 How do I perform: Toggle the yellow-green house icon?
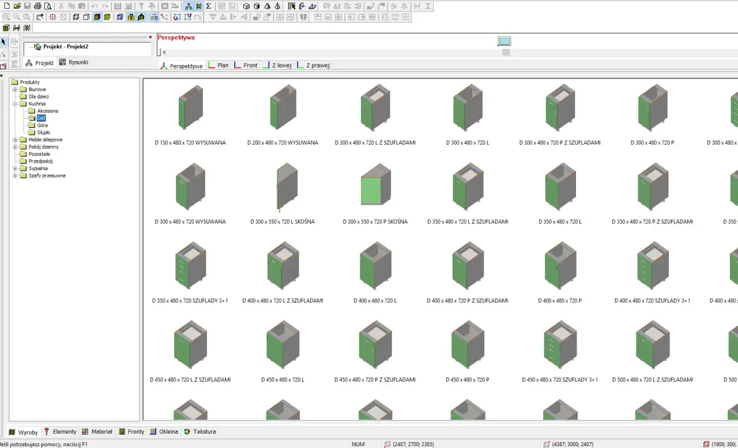[x=141, y=17]
